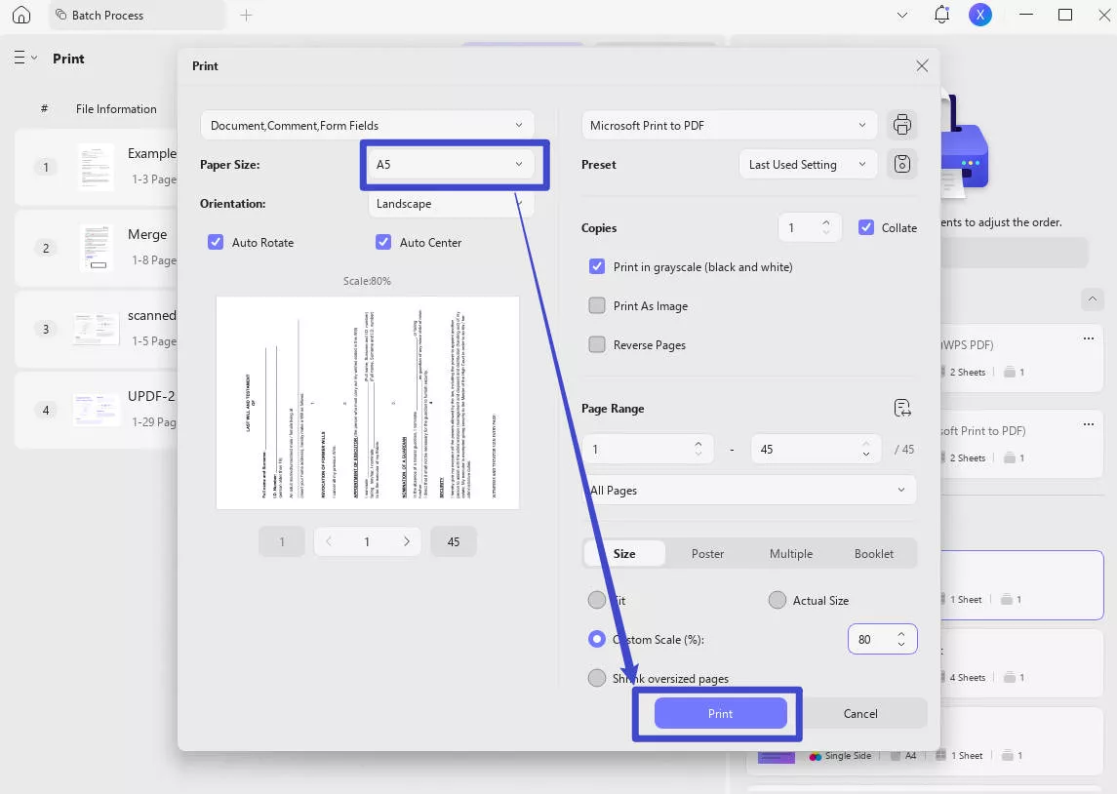Image resolution: width=1117 pixels, height=794 pixels.
Task: Click the home icon in the title bar
Action: click(21, 15)
